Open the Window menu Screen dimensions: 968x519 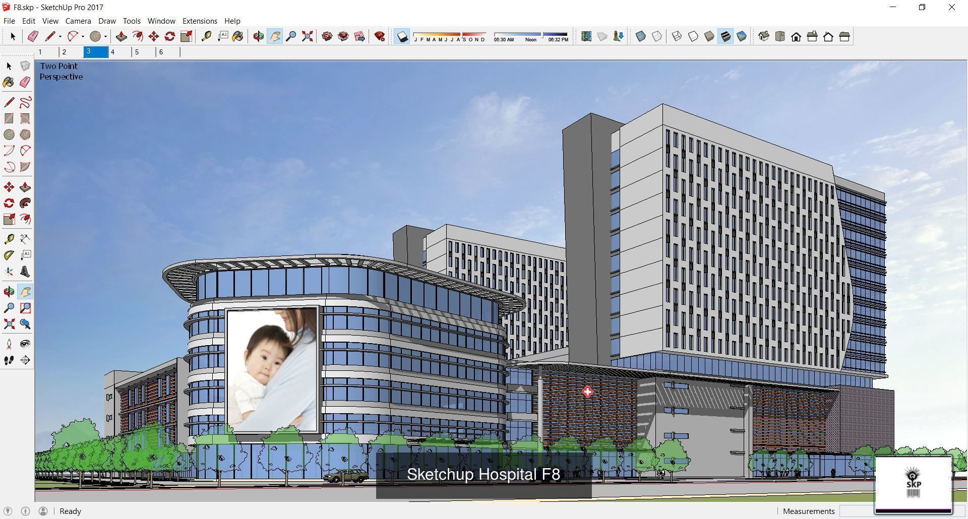point(161,21)
